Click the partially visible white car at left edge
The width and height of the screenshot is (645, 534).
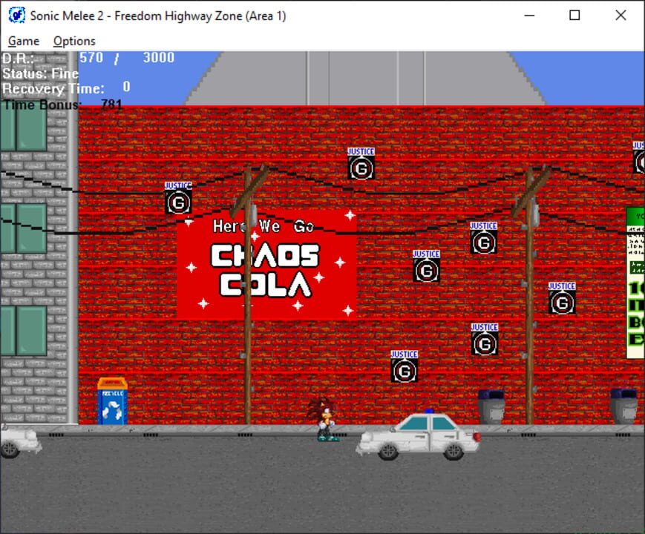[x=18, y=440]
